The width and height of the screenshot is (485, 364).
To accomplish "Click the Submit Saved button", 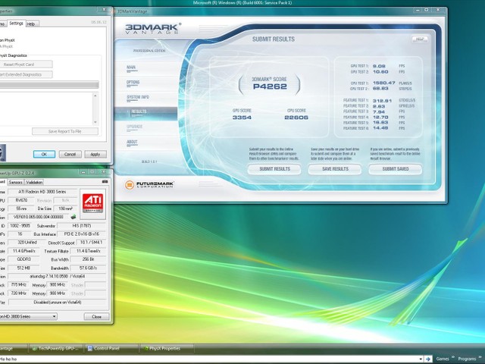I will coord(396,169).
